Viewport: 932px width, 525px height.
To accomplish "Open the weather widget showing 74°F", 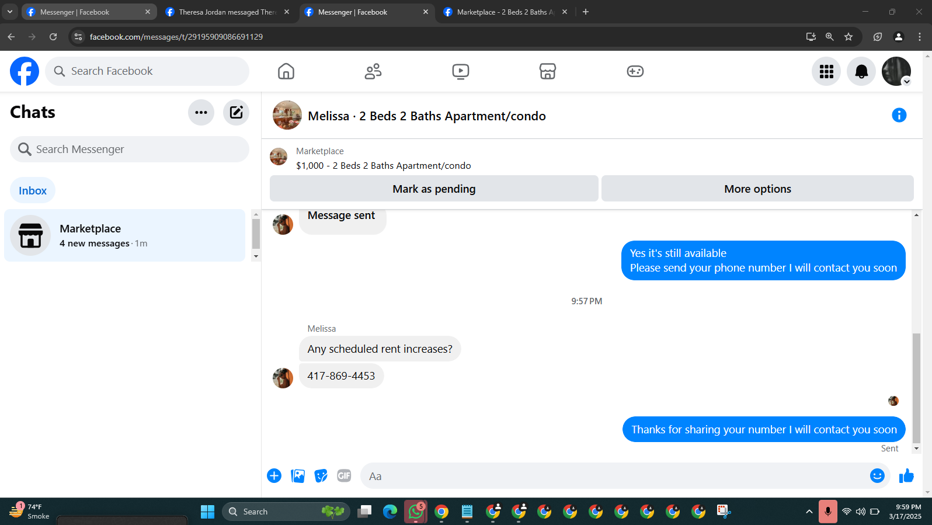I will point(29,512).
